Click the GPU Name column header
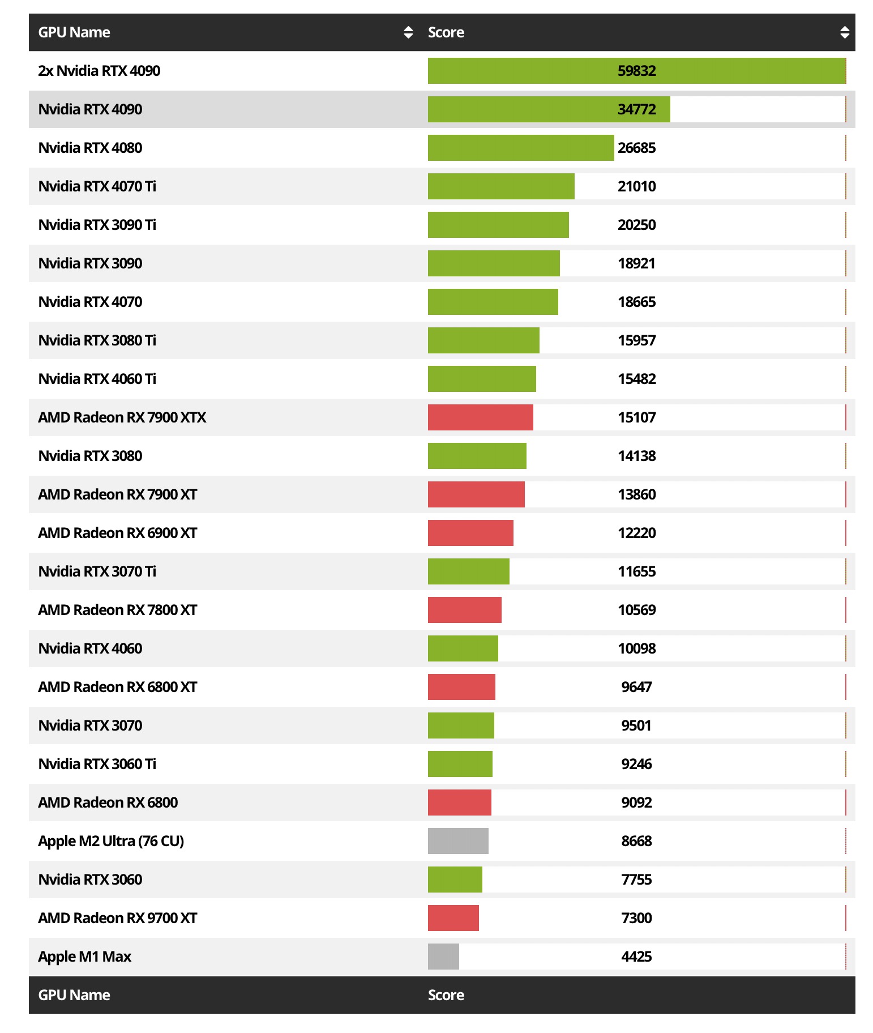Screen dimensions: 873x1033 coord(74,32)
